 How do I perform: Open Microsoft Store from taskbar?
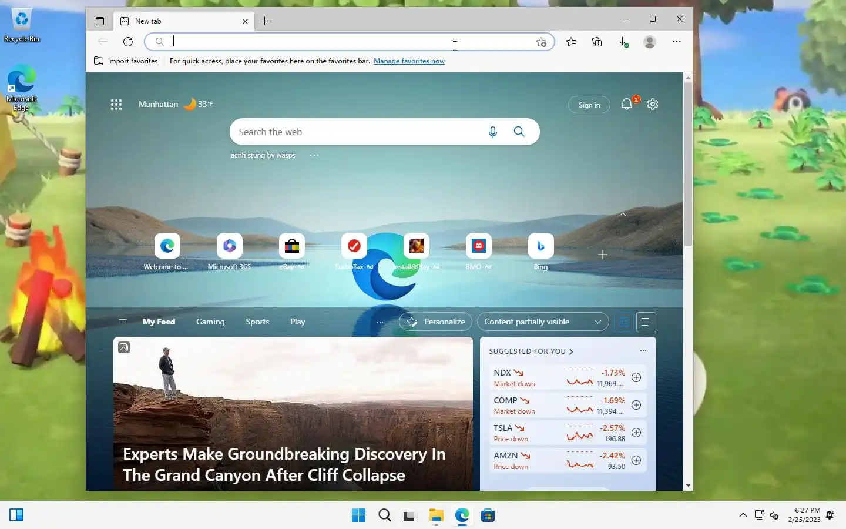488,515
